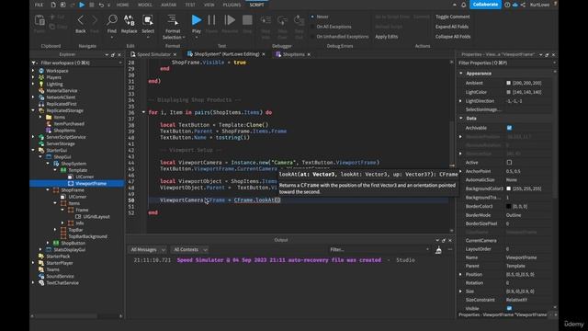Click the Paste clipboard icon
588x331 pixels.
point(40,20)
